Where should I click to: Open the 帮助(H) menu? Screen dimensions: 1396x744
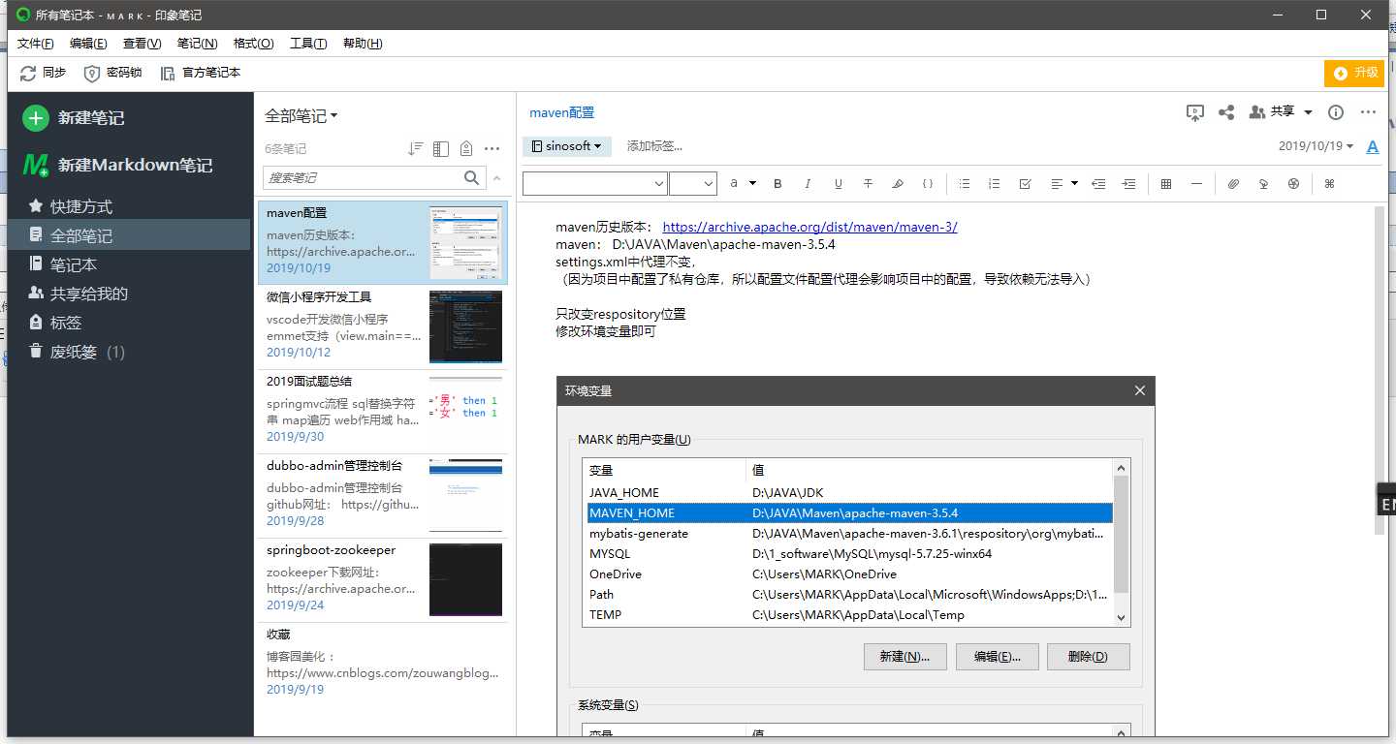pos(363,44)
